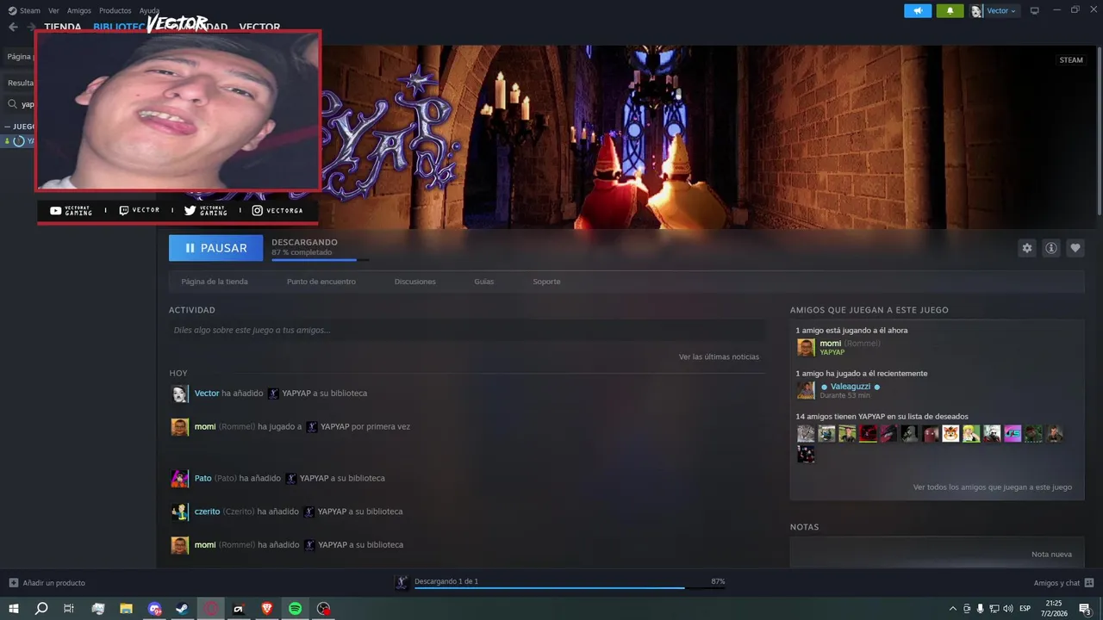The height and width of the screenshot is (620, 1103).
Task: Open the Amigos menu
Action: [78, 10]
